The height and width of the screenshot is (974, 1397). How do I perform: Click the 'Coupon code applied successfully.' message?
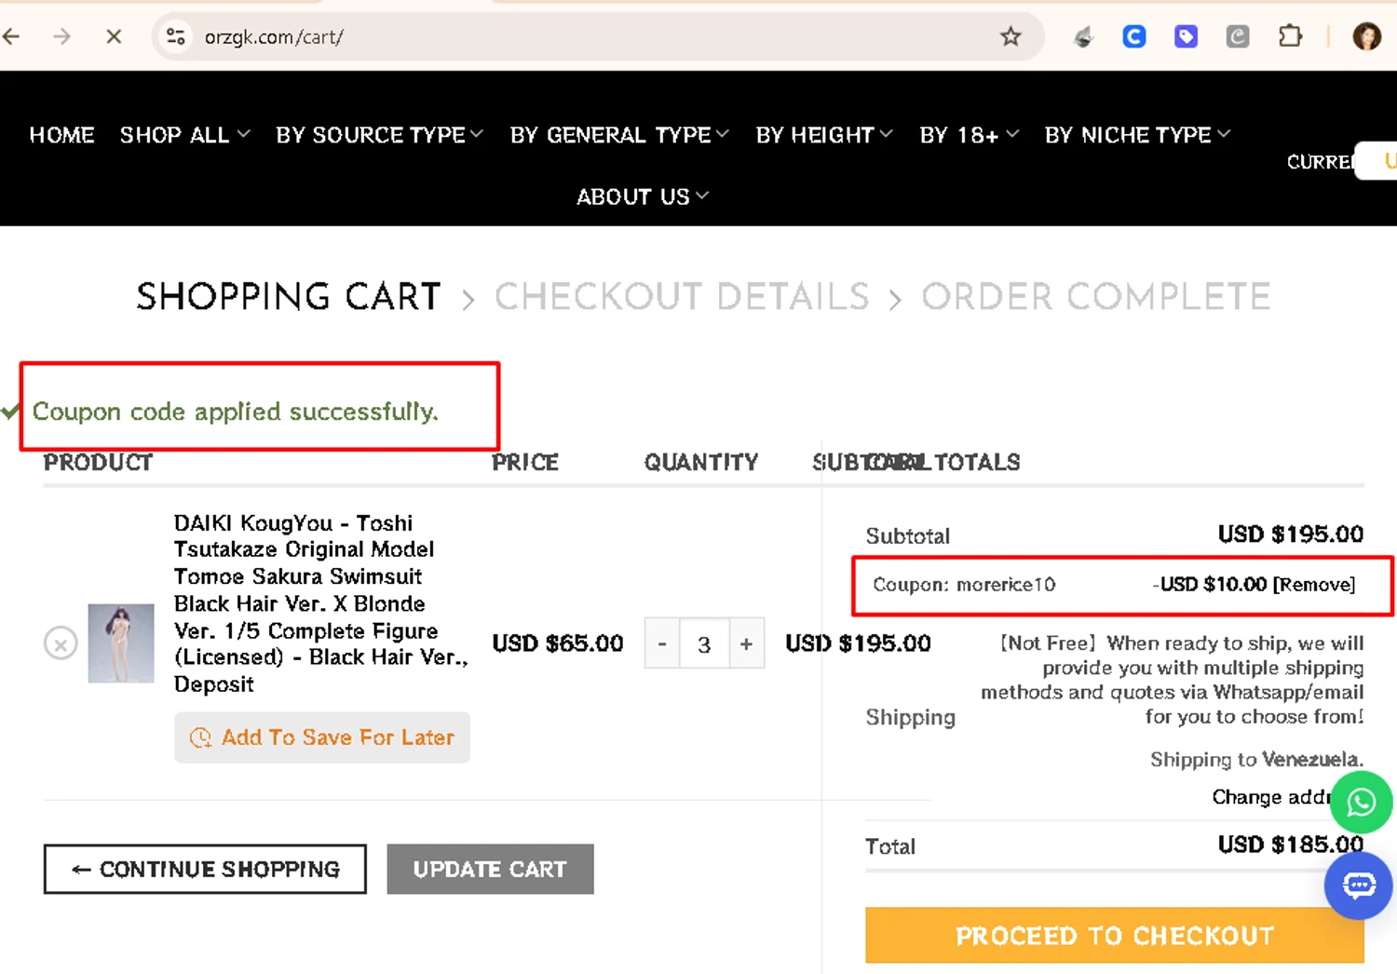(x=235, y=412)
